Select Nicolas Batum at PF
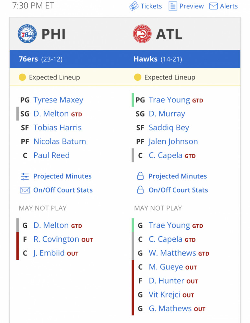 (60, 141)
